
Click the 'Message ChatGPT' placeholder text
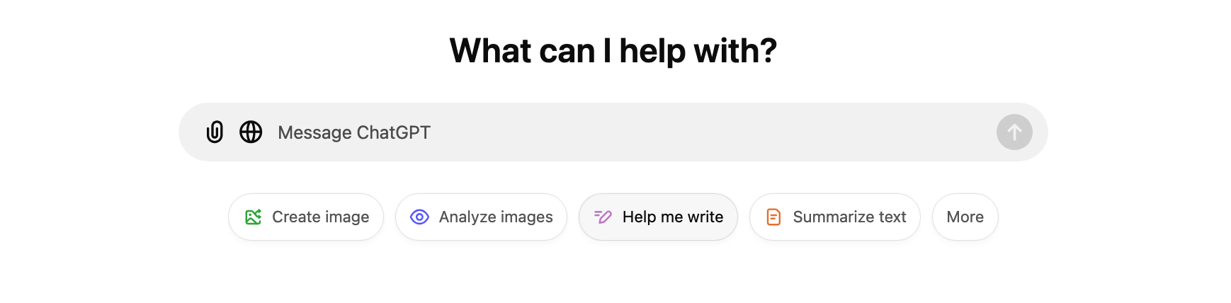click(354, 132)
